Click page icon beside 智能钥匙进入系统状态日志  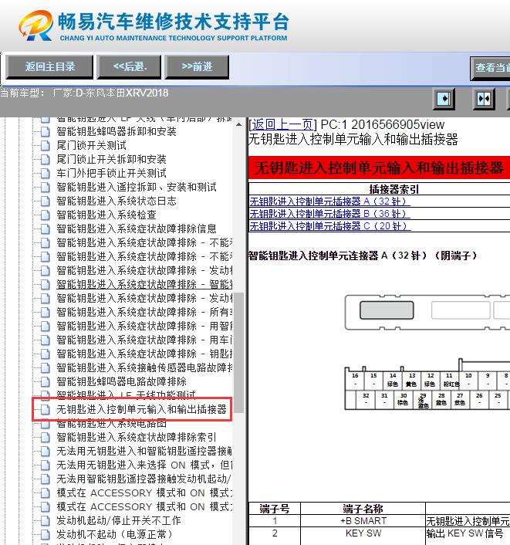click(46, 201)
